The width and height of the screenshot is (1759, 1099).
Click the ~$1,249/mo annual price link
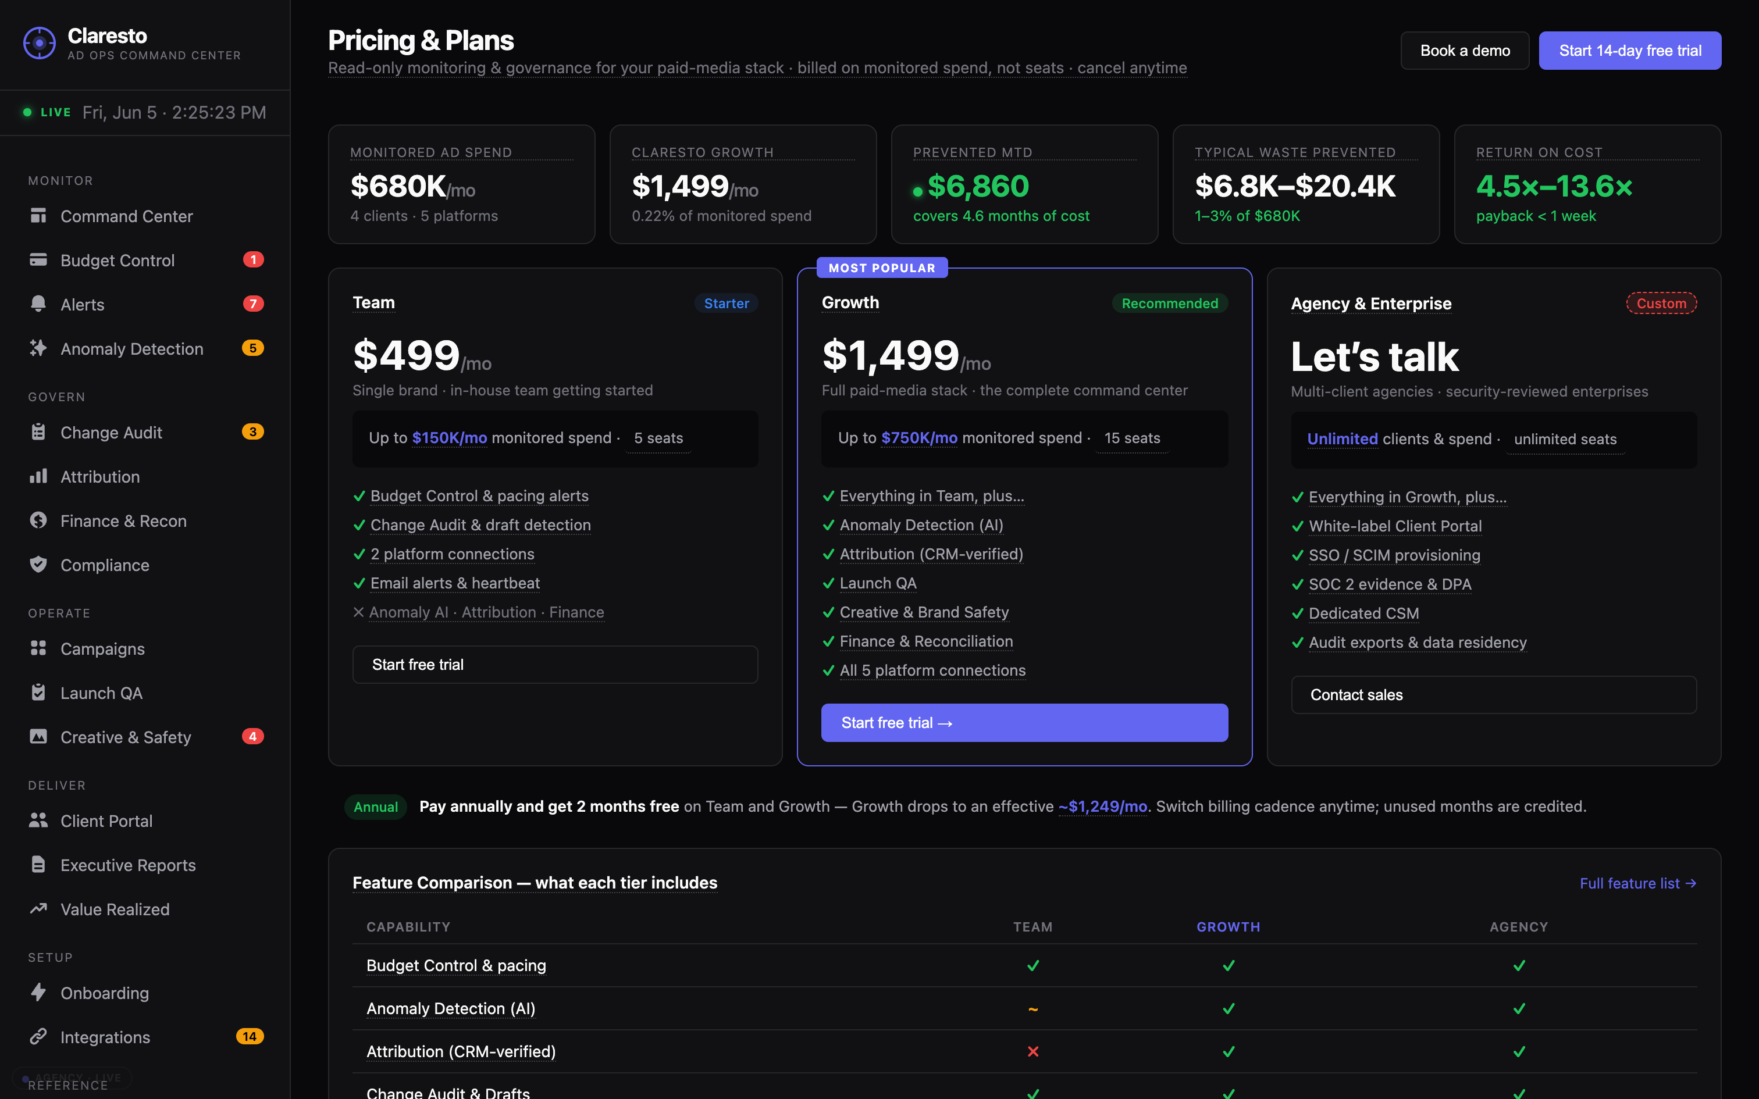[1103, 806]
